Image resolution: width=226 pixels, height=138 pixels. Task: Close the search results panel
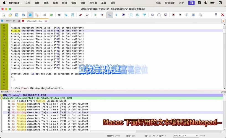coord(225,92)
